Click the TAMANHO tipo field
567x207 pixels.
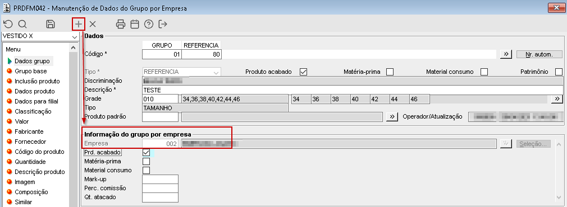[215, 107]
